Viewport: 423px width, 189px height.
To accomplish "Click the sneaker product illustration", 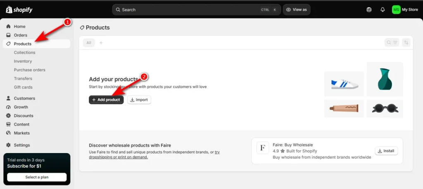I will coord(344,84).
